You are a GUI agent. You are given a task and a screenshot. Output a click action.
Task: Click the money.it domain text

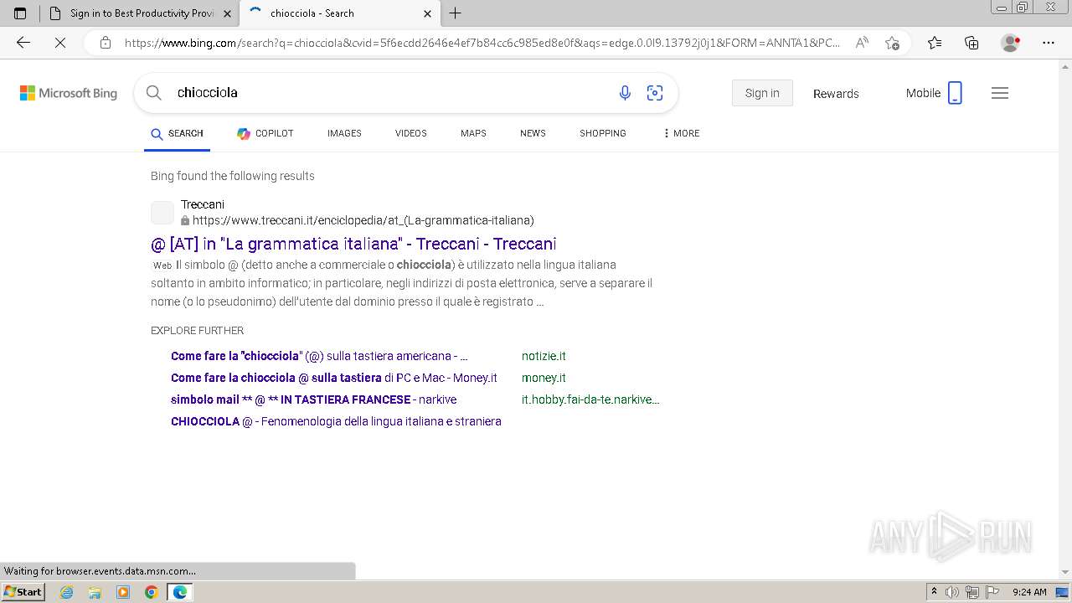tap(544, 378)
